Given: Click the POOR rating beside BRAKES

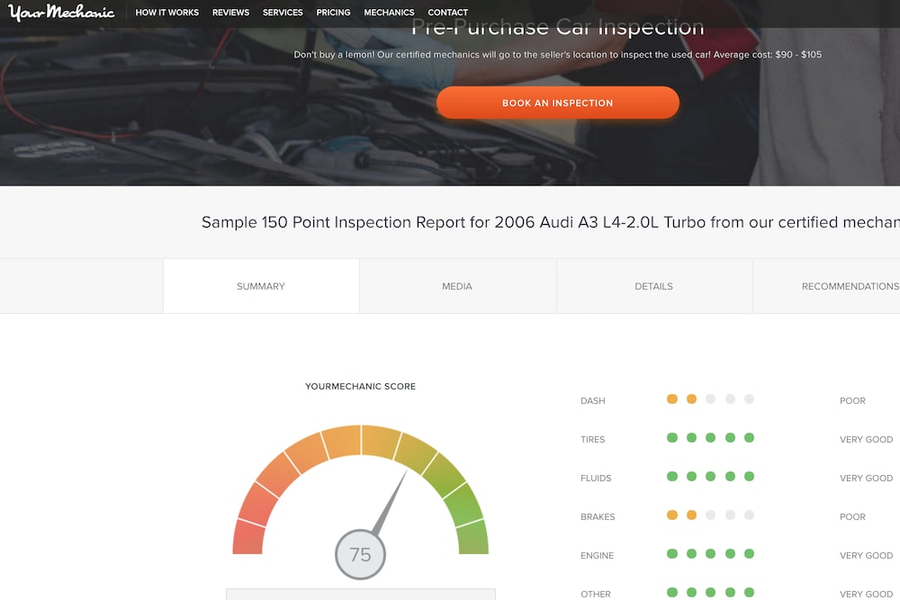Looking at the screenshot, I should coord(852,517).
